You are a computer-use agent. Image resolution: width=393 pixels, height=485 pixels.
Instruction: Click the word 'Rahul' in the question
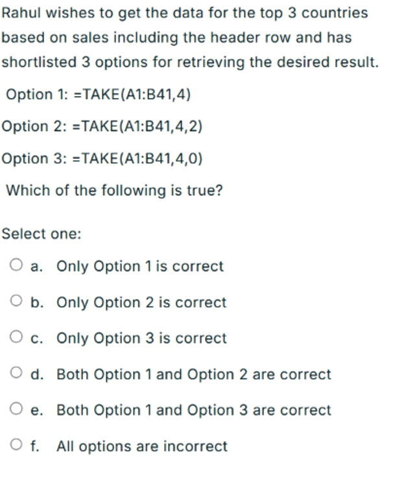(21, 13)
